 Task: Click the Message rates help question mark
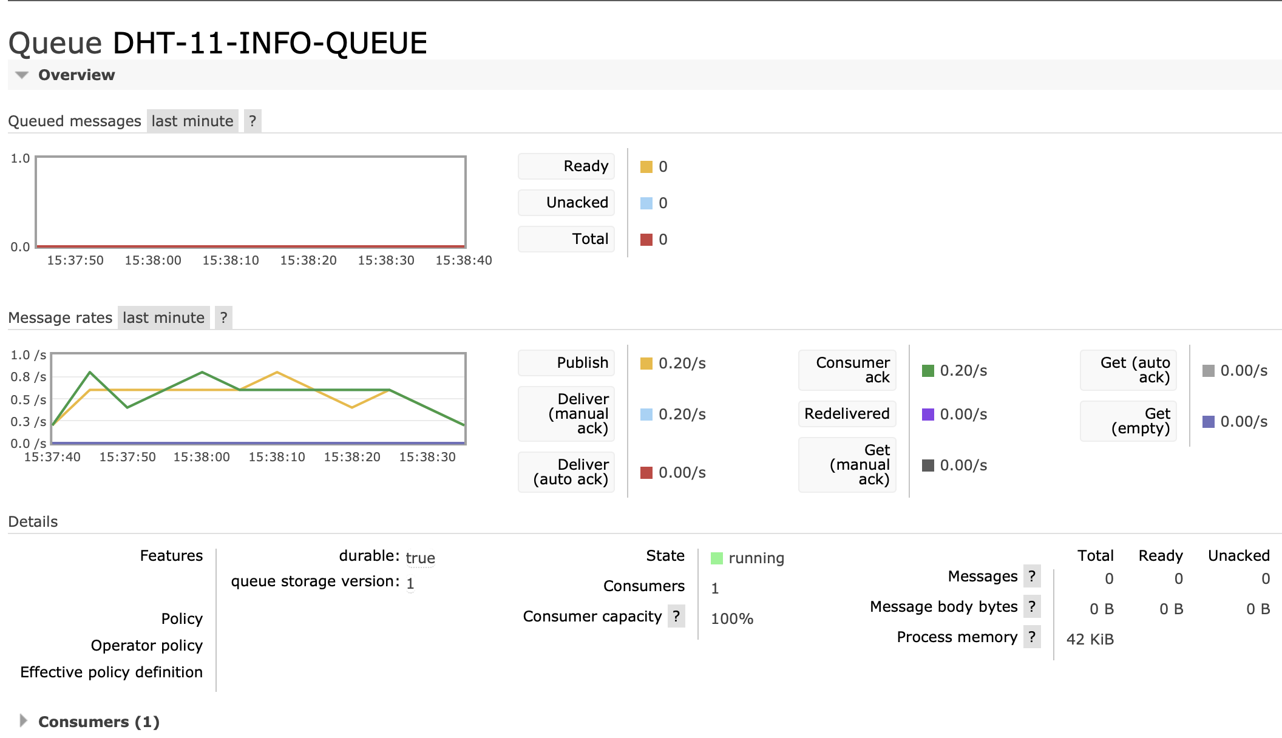pos(223,317)
